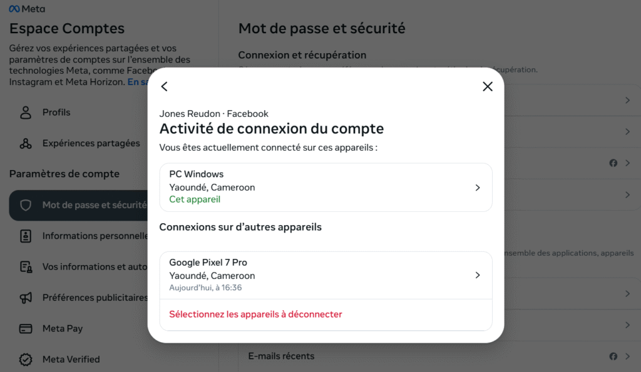This screenshot has height=372, width=641.
Task: Expand the PC Windows device details
Action: pos(478,188)
